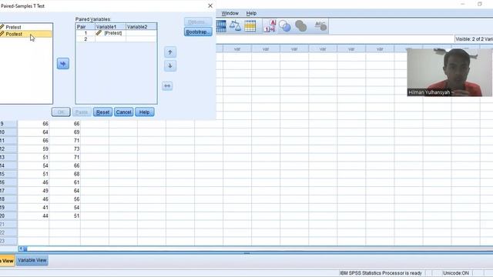The image size is (493, 277).
Task: Select Pretest in the variable list
Action: (13, 28)
